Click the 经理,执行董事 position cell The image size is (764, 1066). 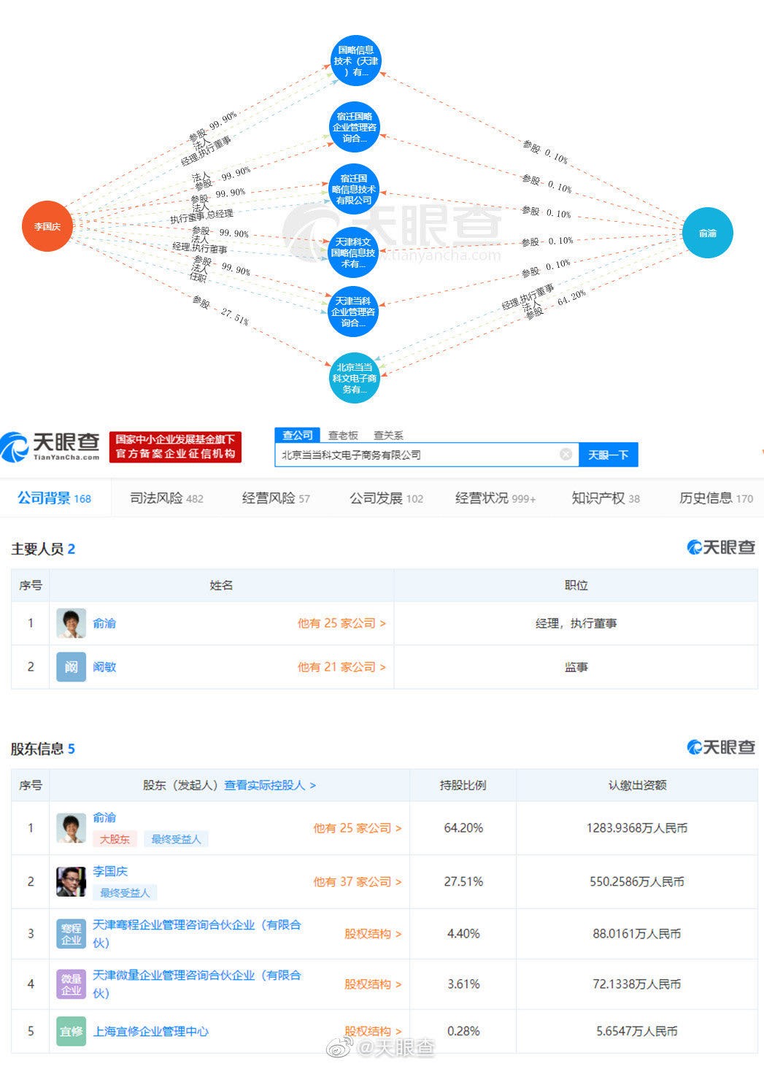click(x=576, y=623)
